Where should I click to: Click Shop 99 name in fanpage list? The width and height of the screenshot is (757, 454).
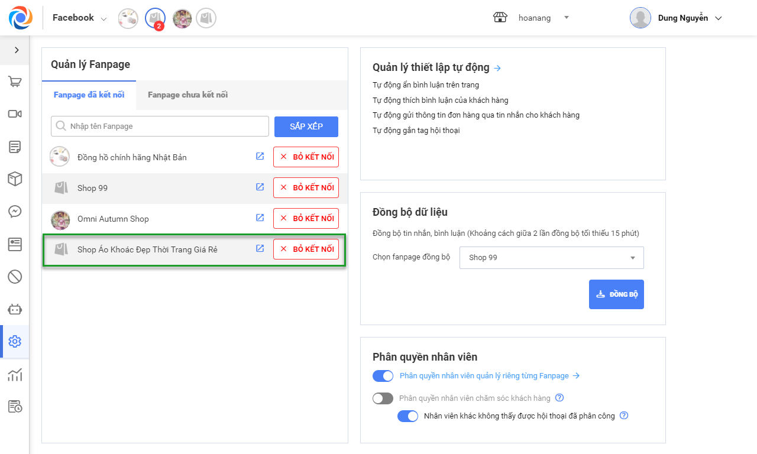(x=92, y=188)
